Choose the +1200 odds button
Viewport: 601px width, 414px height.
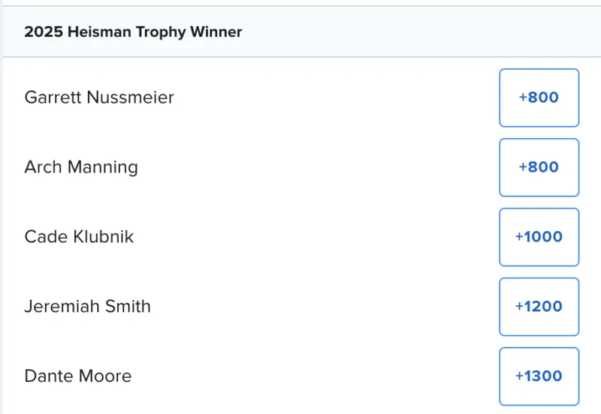click(x=539, y=307)
